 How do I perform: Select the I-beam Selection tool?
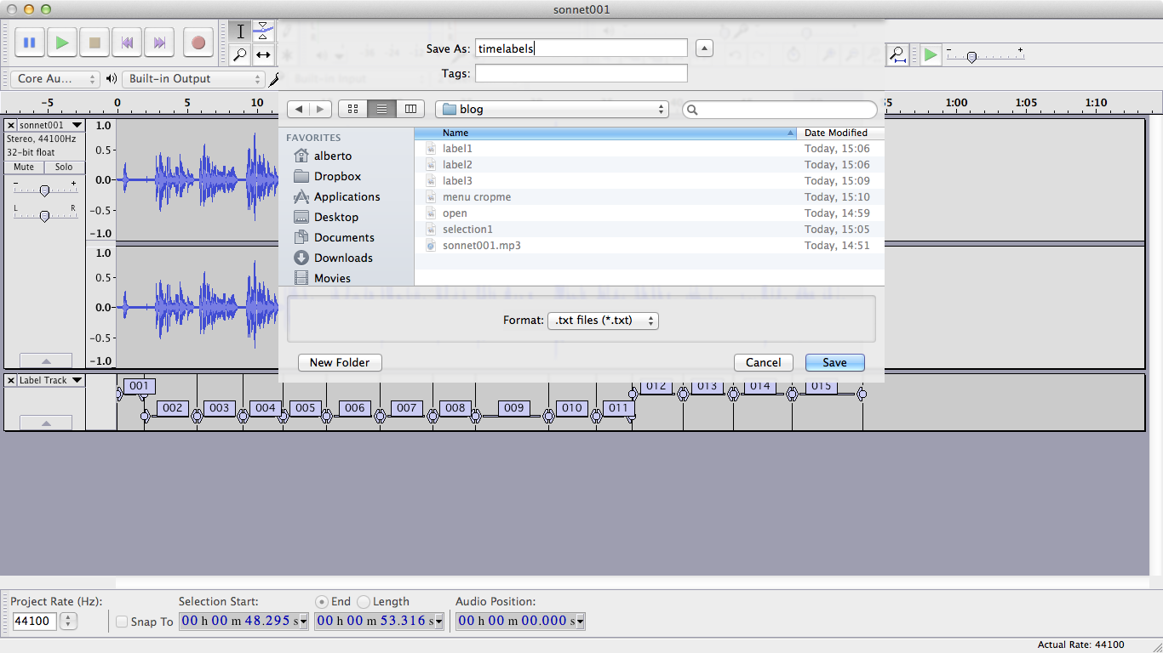(x=240, y=31)
